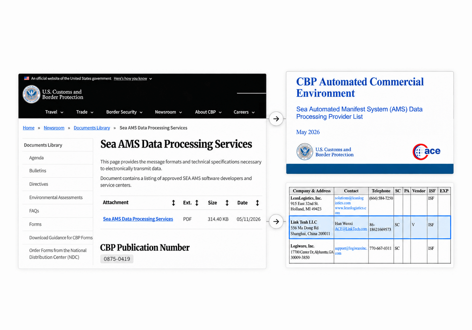Click "May 2026" on the PDF cover
The height and width of the screenshot is (330, 472).
tap(308, 132)
